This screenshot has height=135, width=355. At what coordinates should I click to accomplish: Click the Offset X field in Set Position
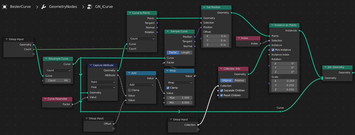click(216, 36)
